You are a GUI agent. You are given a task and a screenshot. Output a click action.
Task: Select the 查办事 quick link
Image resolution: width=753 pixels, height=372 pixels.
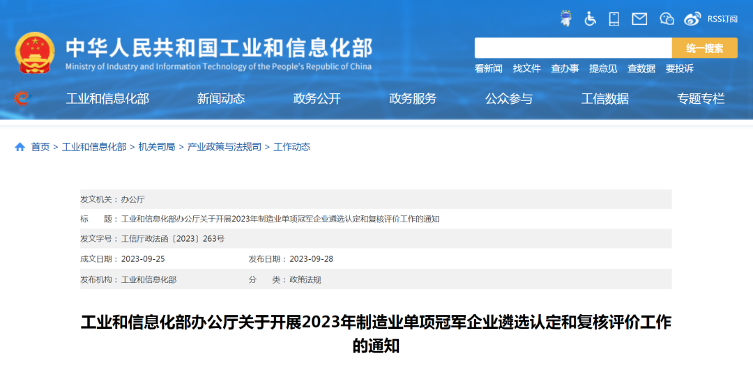pyautogui.click(x=565, y=69)
